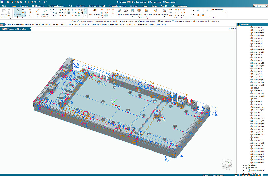Start the Extrusion command in Volumenkörper

(126, 11)
